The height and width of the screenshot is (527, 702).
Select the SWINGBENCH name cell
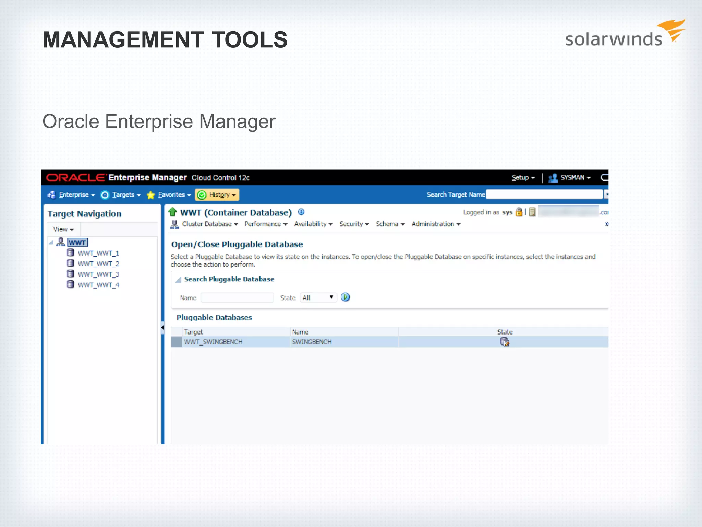tap(344, 342)
